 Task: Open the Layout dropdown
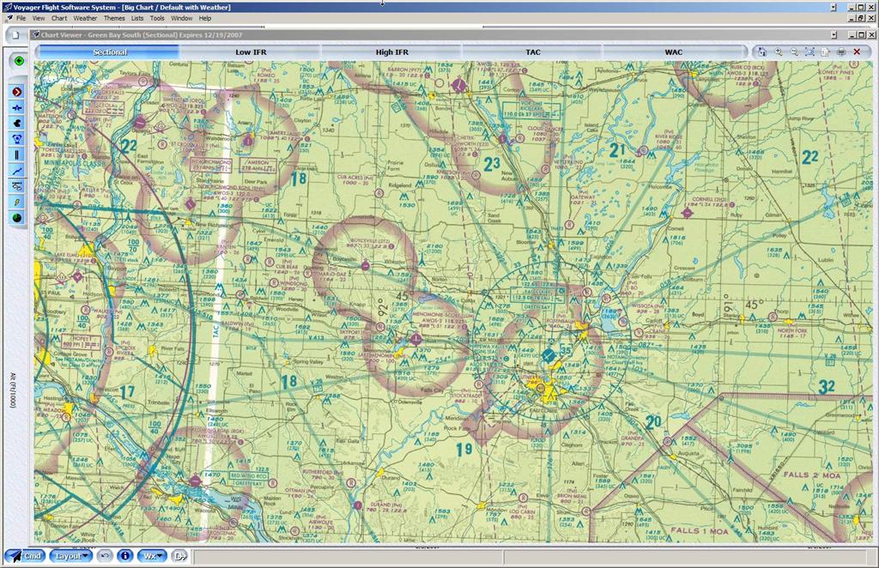[70, 556]
